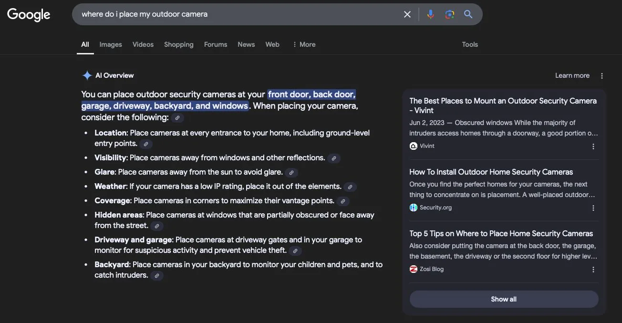This screenshot has height=323, width=622.
Task: Expand the More search categories menu
Action: tap(304, 44)
